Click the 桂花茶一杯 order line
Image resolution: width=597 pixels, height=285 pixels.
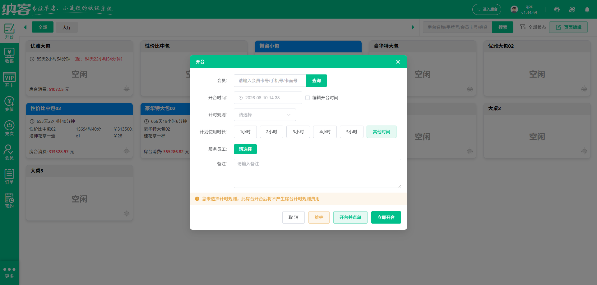155,136
